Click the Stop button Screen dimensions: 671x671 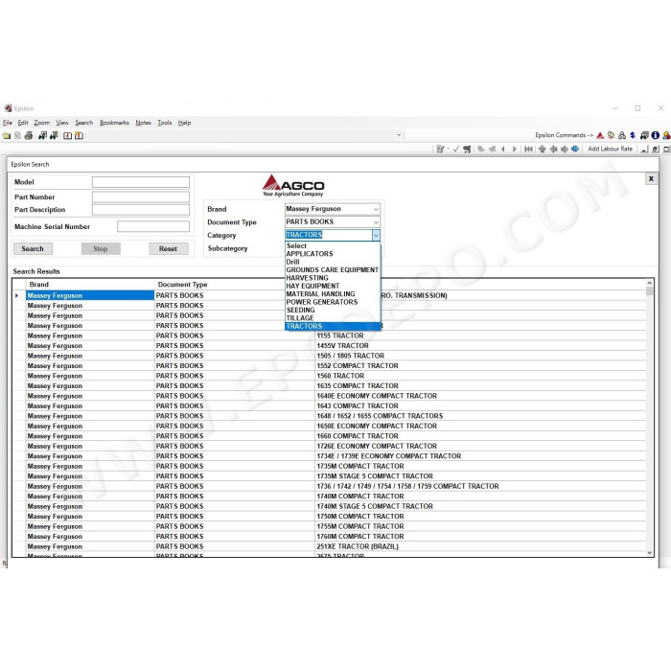pos(101,248)
